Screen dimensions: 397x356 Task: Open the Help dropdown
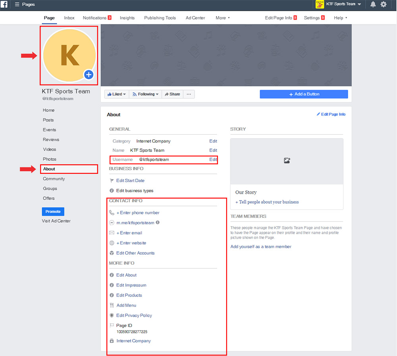[340, 18]
